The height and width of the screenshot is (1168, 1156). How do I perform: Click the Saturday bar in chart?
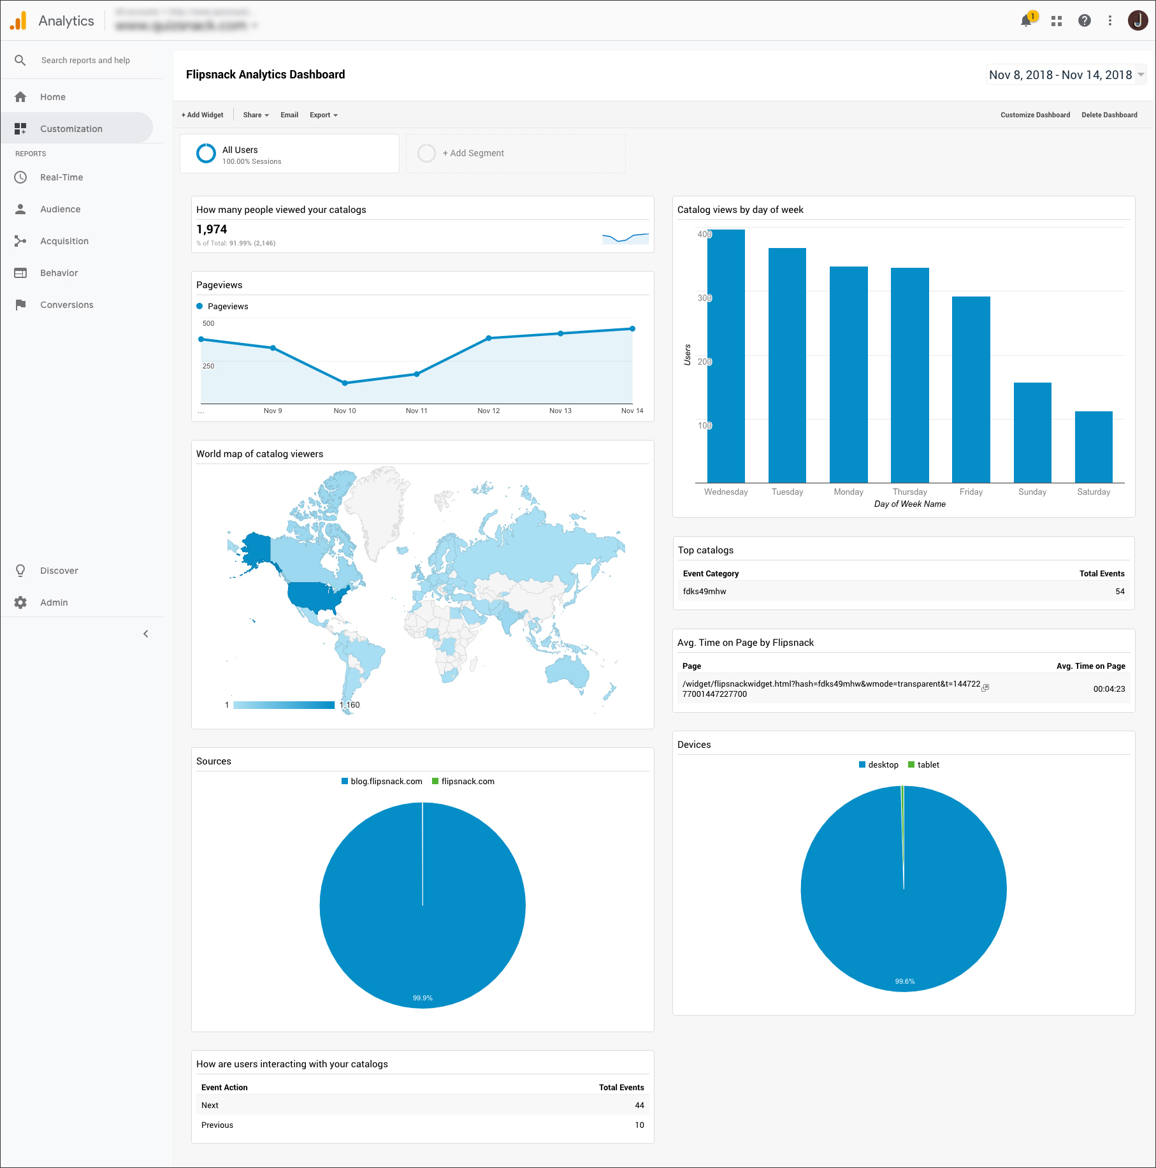(x=1094, y=447)
